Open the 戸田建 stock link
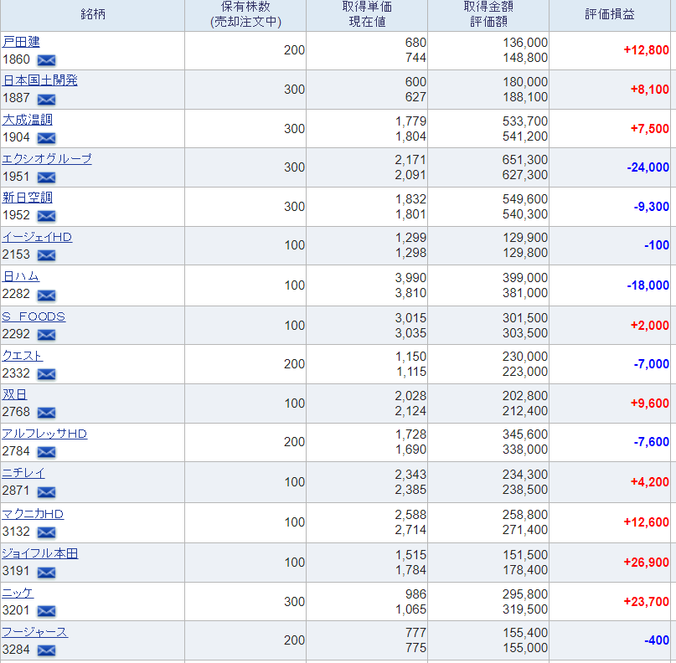676x663 pixels. [x=21, y=42]
